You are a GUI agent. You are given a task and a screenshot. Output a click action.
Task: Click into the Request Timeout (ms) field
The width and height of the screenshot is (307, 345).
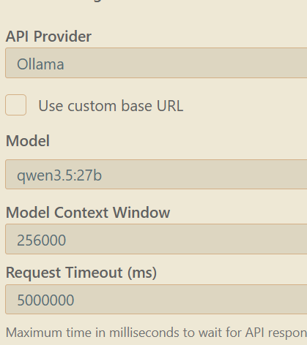coord(156,299)
